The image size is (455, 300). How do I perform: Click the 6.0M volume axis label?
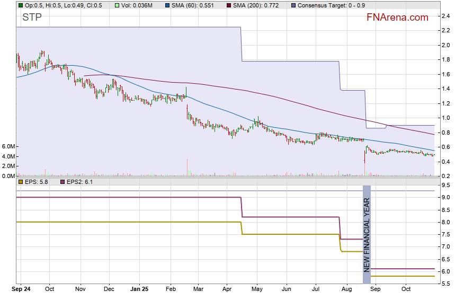click(x=10, y=146)
